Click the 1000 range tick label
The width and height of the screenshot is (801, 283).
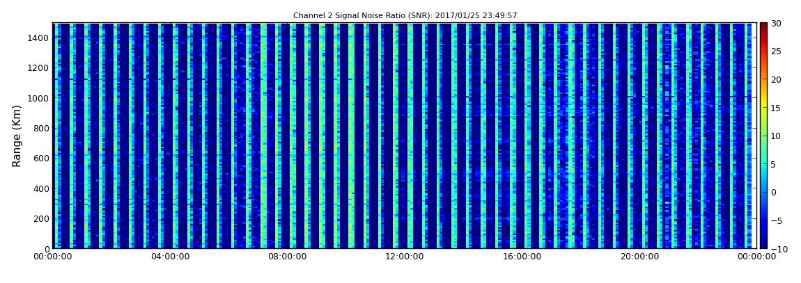click(39, 98)
